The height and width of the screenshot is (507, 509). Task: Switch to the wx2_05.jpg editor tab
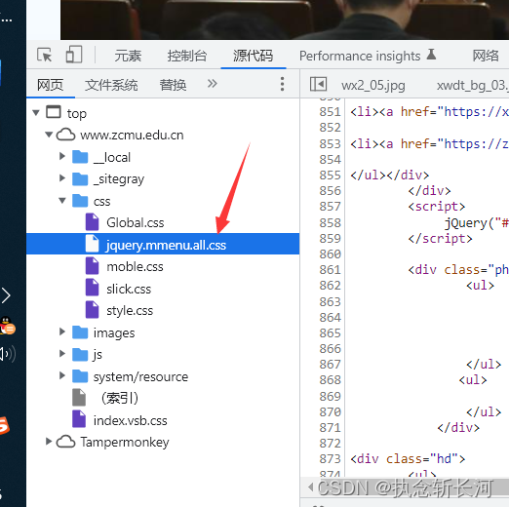point(373,86)
